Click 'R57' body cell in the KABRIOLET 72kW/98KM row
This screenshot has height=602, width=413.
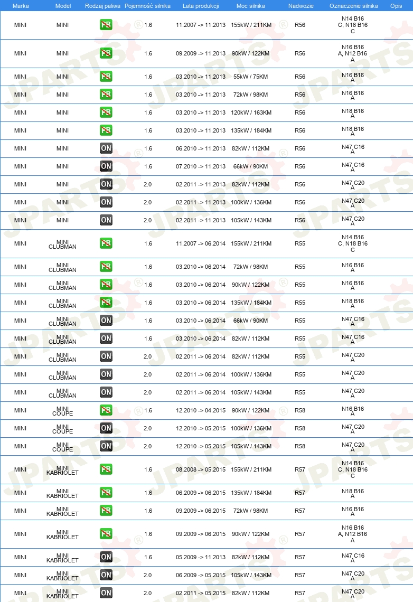click(x=300, y=511)
